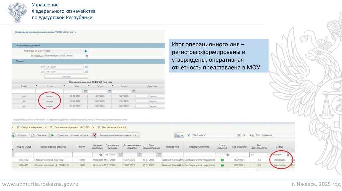
Task: Click the Создать button
Action: coord(20,135)
